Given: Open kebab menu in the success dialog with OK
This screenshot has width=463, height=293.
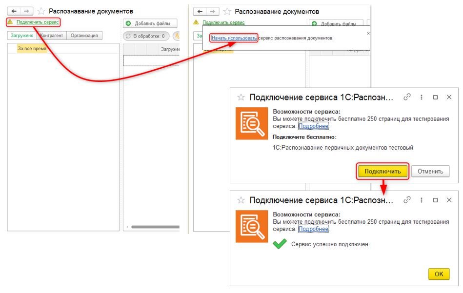Looking at the screenshot, I should click(x=422, y=200).
